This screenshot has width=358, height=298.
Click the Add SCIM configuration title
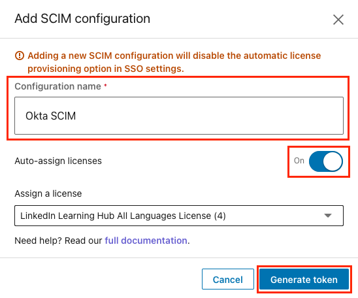[x=82, y=19]
